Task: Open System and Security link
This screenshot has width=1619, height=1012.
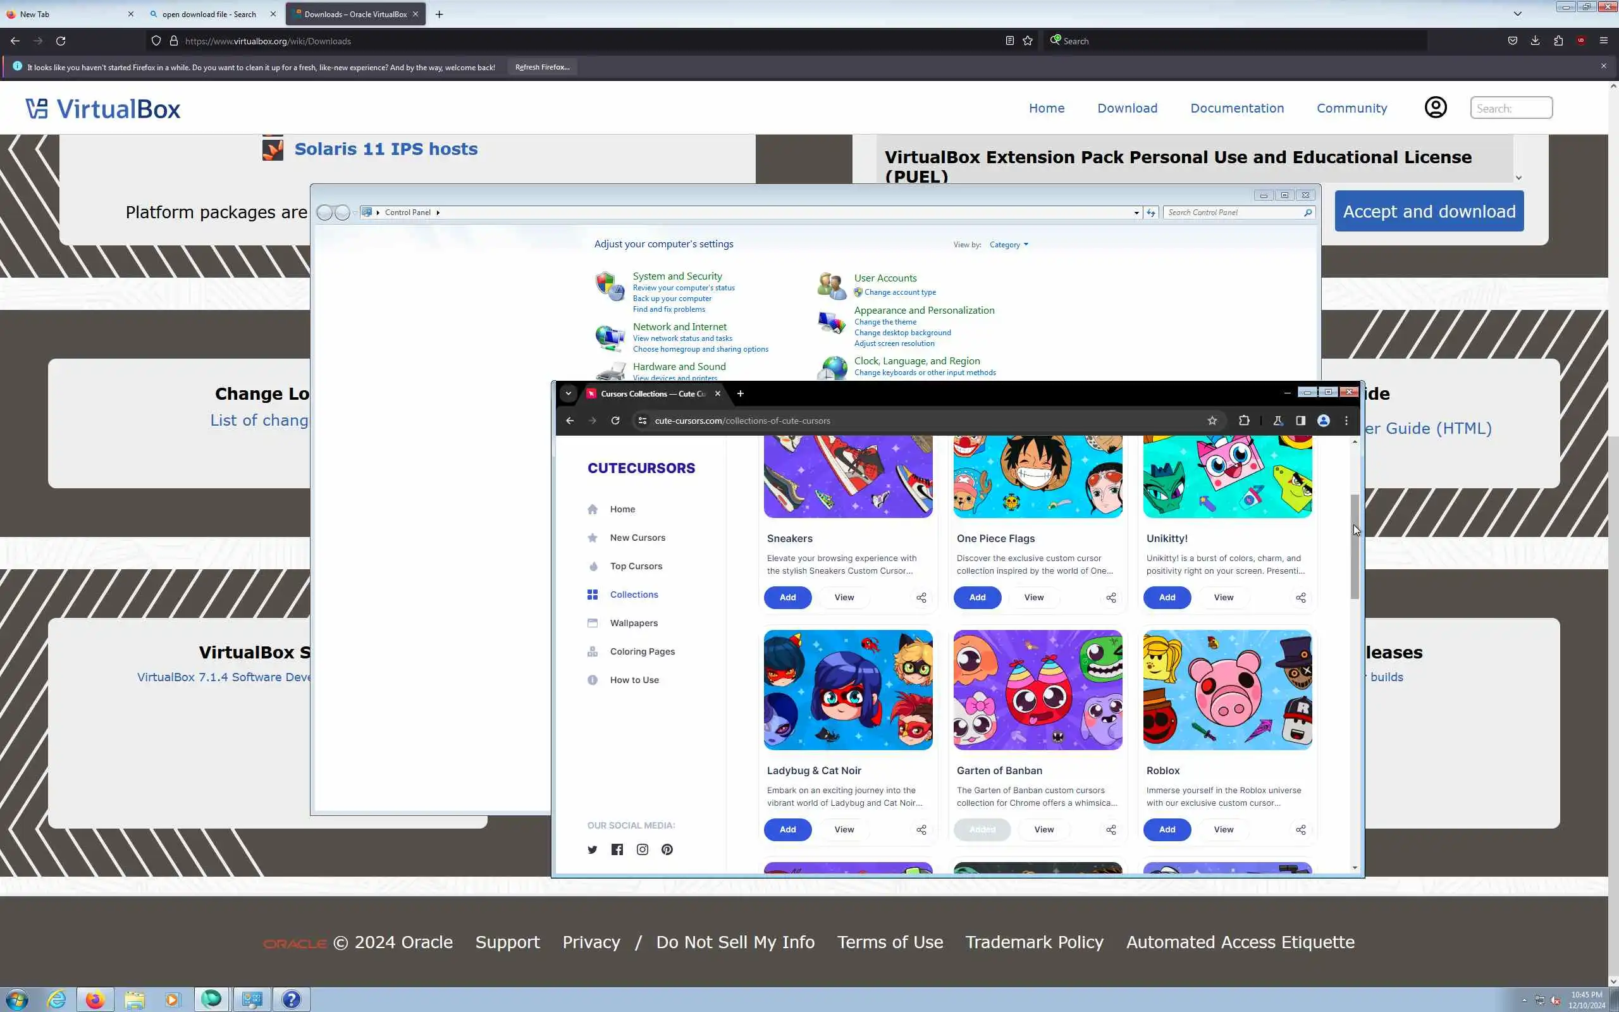Action: point(677,276)
